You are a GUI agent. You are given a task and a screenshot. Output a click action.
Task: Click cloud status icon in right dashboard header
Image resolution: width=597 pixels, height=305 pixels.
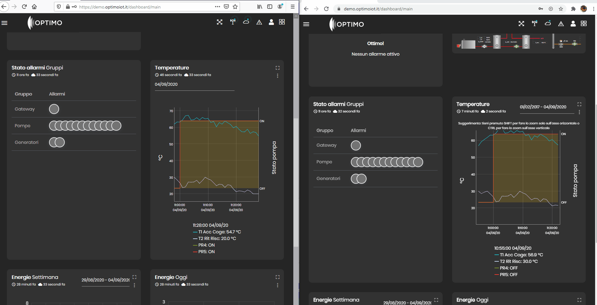coord(548,24)
